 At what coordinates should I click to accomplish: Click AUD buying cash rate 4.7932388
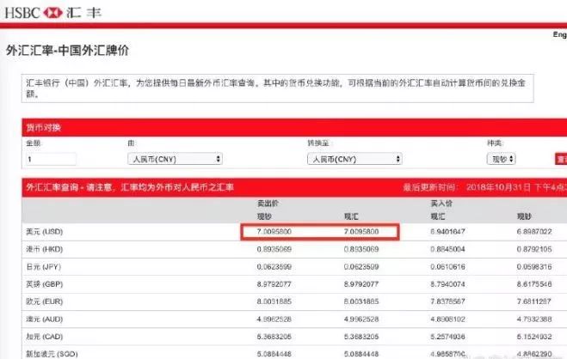pos(534,319)
